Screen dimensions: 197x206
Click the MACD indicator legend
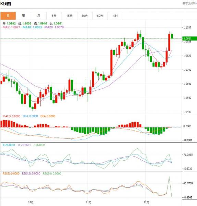coord(11,116)
